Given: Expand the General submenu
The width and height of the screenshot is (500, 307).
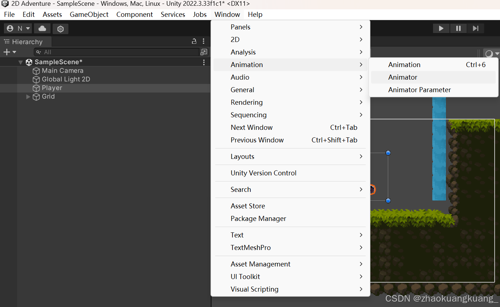Looking at the screenshot, I should pyautogui.click(x=290, y=90).
